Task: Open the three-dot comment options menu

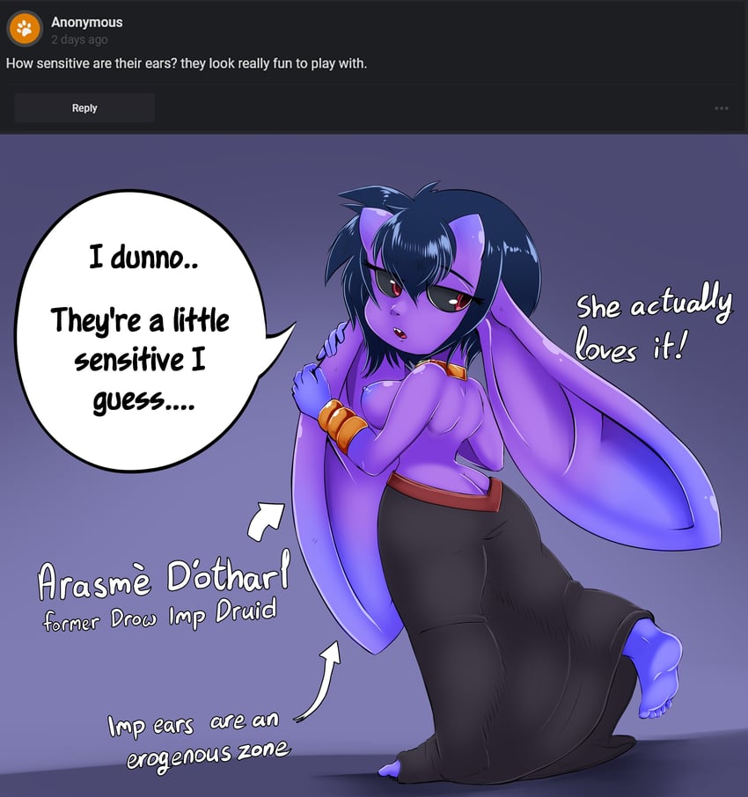Action: tap(721, 108)
